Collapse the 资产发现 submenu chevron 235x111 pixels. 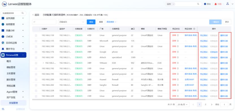(x=23, y=97)
